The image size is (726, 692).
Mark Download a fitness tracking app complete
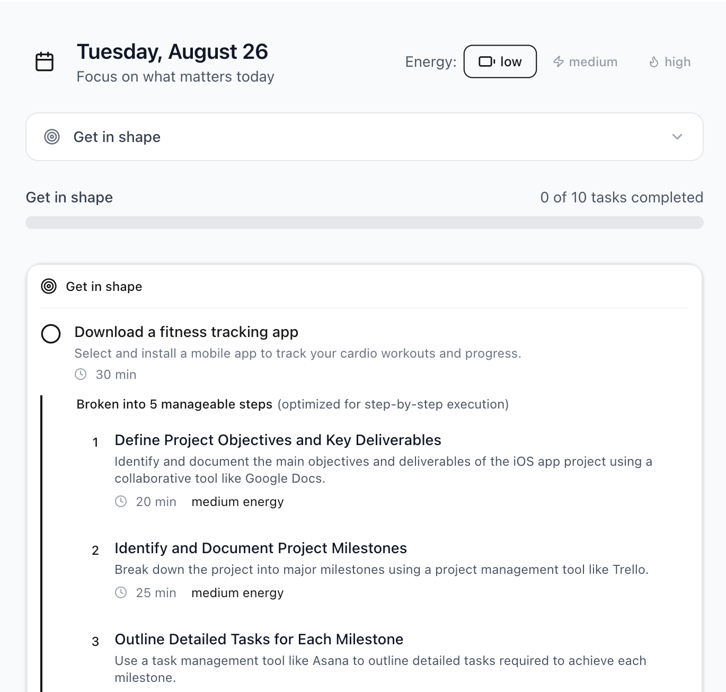tap(51, 334)
